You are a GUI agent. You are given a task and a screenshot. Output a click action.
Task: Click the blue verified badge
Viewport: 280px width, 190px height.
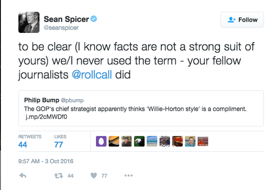point(94,19)
